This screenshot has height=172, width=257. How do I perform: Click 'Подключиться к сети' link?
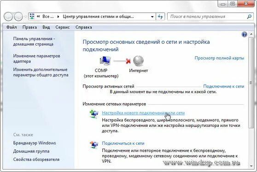pos(123,143)
